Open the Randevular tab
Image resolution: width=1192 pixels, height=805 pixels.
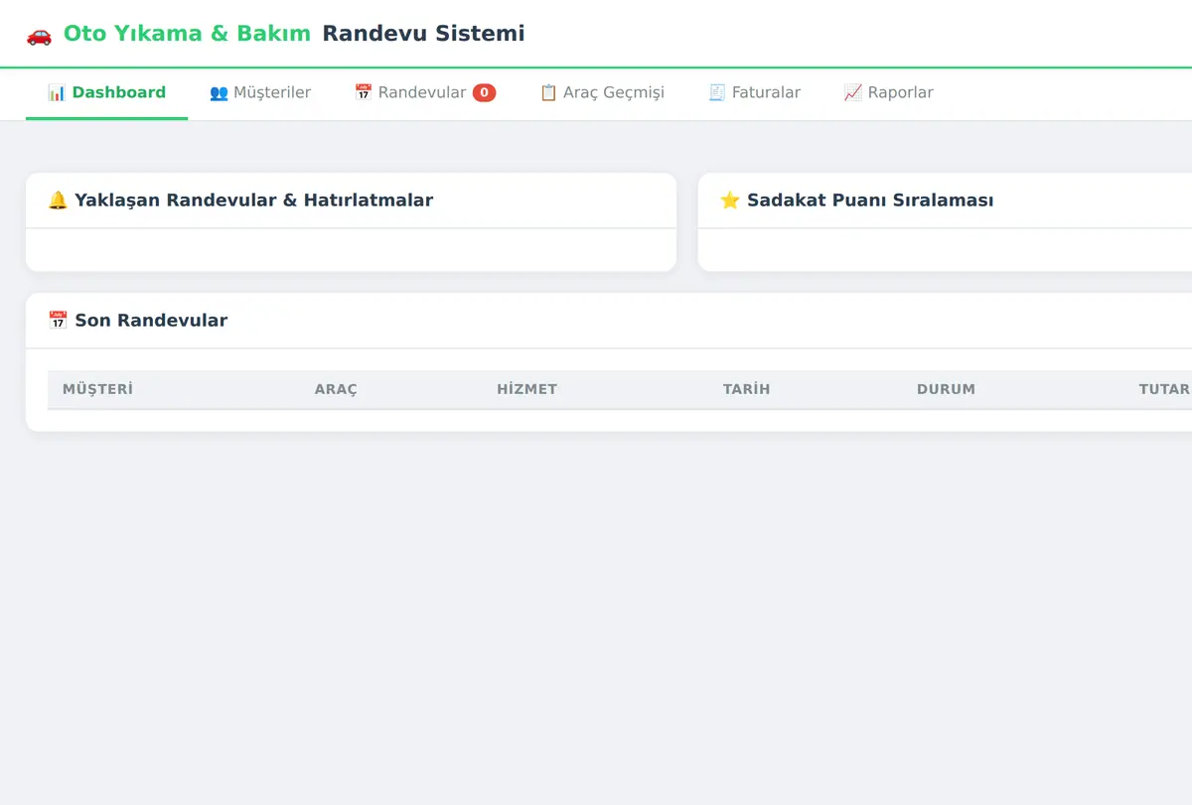(x=425, y=93)
